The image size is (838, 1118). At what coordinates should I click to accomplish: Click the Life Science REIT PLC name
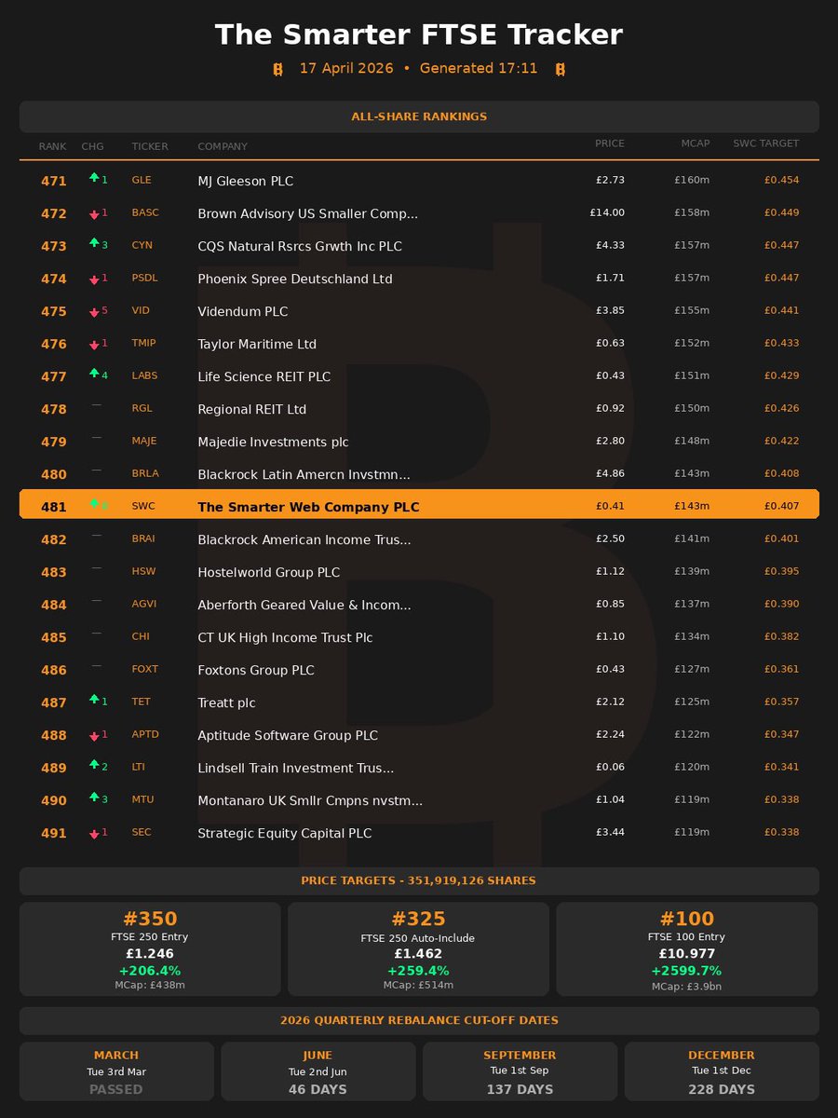click(264, 377)
